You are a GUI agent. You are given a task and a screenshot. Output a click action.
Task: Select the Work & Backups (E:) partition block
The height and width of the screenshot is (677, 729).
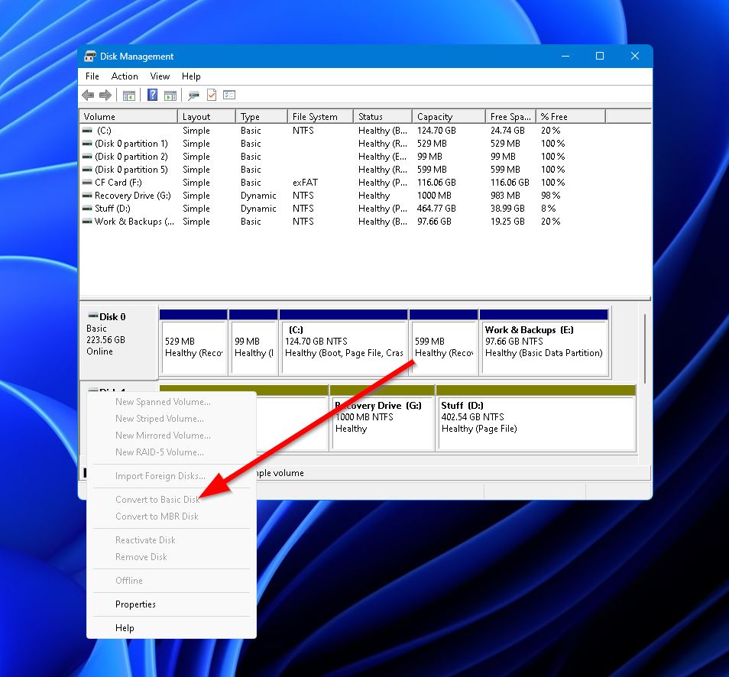pos(543,342)
